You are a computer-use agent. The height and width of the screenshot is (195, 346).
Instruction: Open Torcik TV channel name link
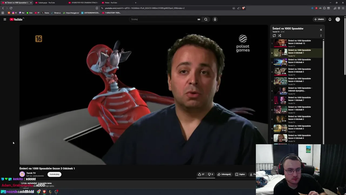pos(31,173)
